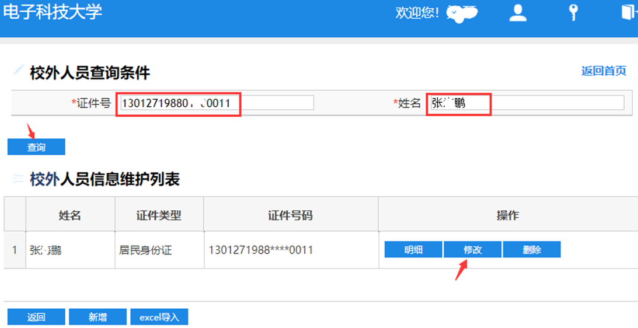Add a new person with 新增

[x=97, y=317]
